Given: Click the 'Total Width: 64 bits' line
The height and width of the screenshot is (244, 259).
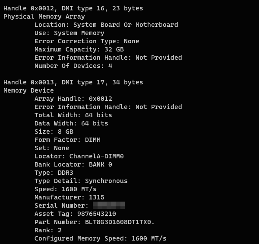Looking at the screenshot, I should pyautogui.click(x=73, y=115).
